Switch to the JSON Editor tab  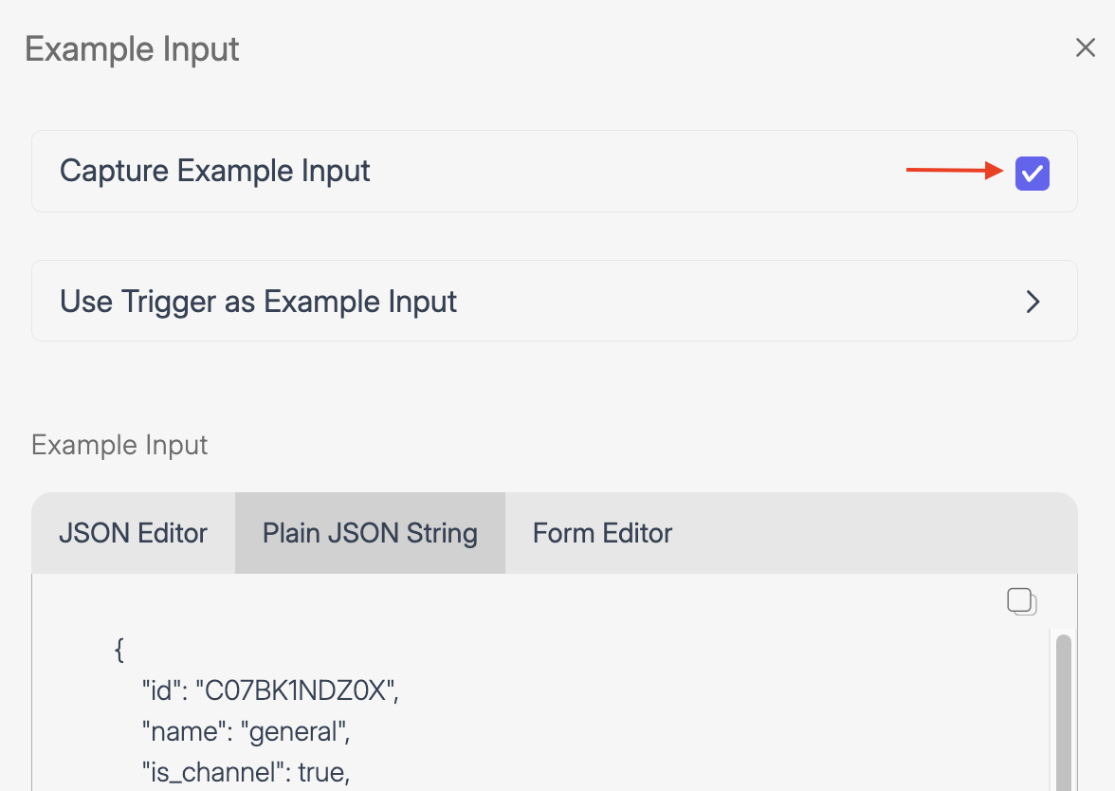(133, 533)
